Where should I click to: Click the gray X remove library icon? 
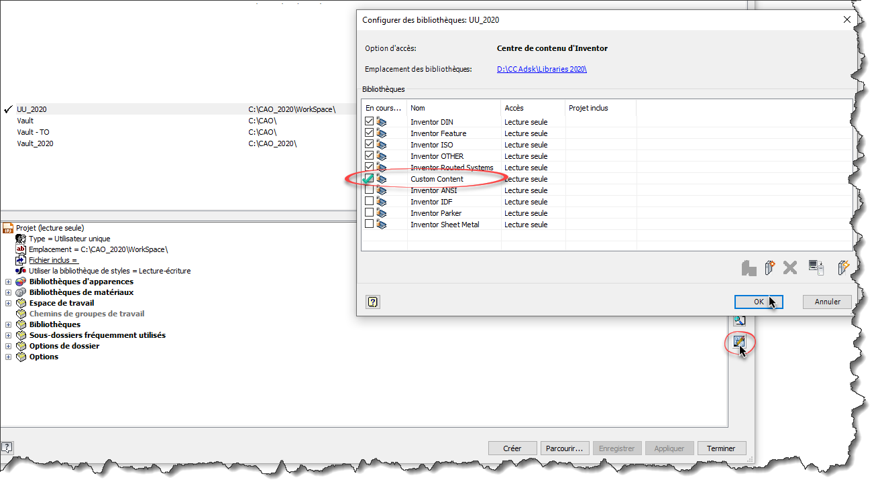(x=790, y=267)
